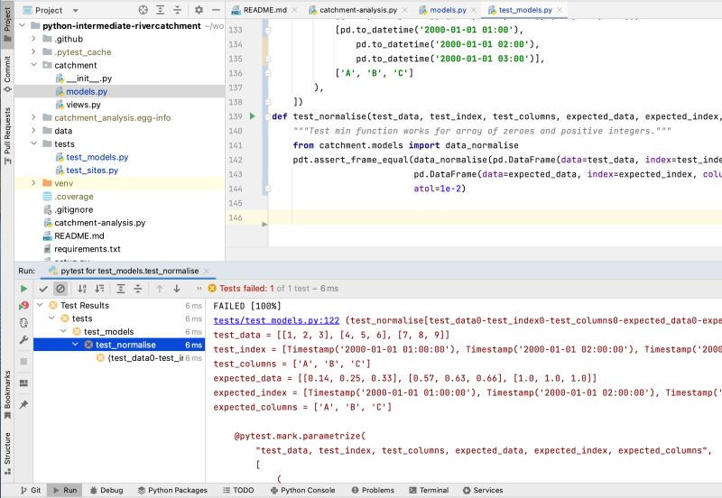
Task: Toggle Project side panel button
Action: tap(7, 24)
